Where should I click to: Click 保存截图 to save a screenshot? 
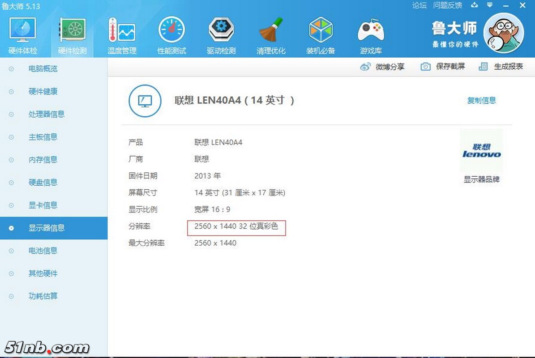(x=447, y=66)
